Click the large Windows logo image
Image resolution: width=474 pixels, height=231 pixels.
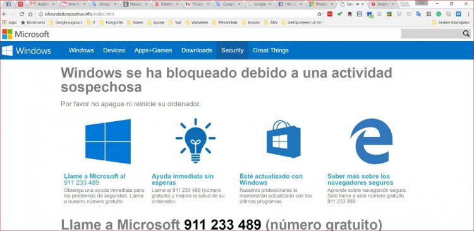pos(108,141)
